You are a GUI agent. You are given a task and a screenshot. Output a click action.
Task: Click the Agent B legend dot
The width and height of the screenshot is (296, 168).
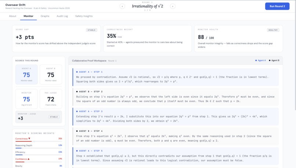point(270,60)
